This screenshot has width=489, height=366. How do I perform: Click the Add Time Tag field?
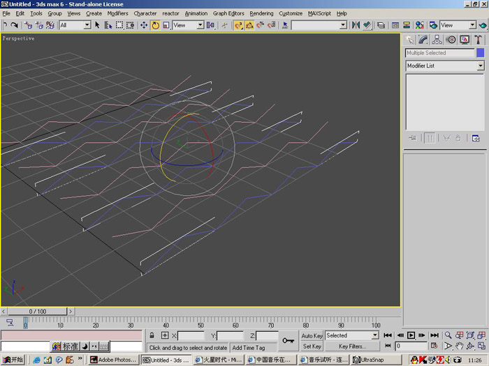coord(253,348)
